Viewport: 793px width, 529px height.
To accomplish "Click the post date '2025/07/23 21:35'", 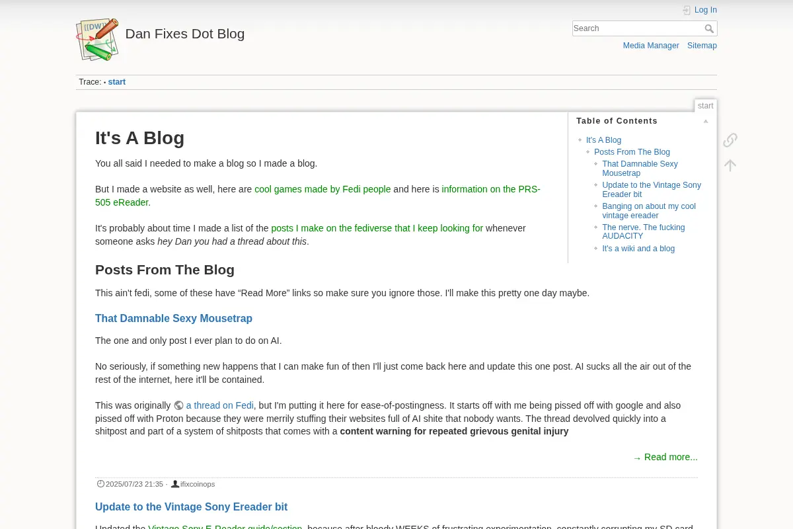I will (134, 484).
